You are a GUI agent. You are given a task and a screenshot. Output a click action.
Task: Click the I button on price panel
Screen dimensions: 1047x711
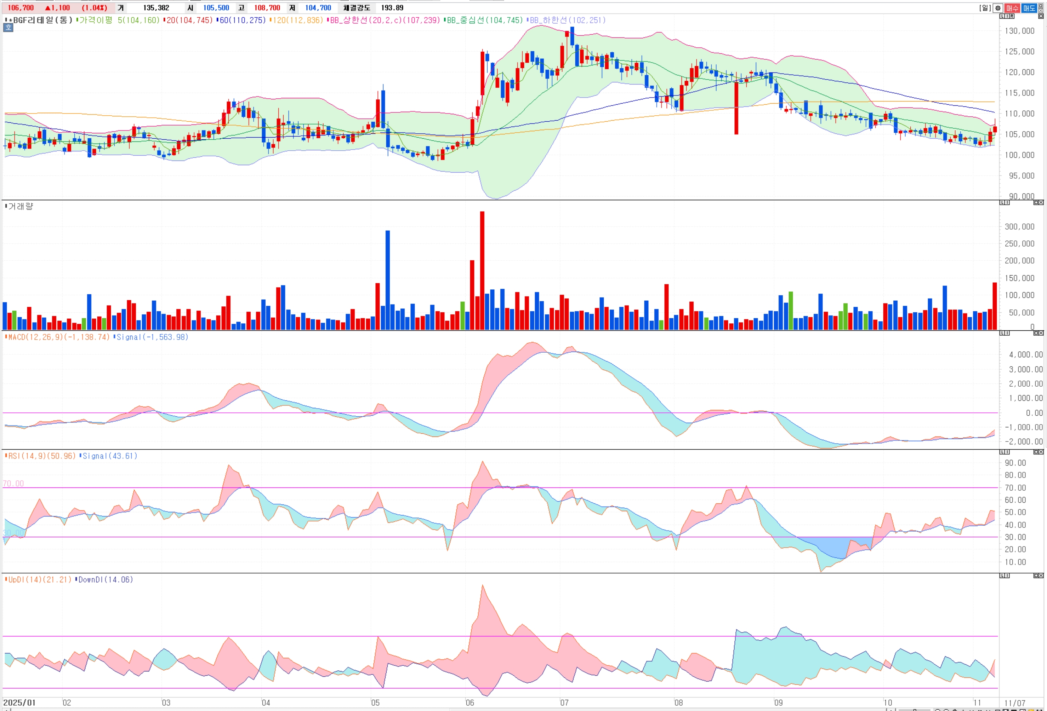point(1007,16)
